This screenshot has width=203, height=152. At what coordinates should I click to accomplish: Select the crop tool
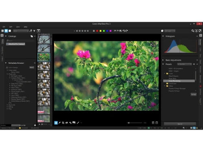click(63, 123)
